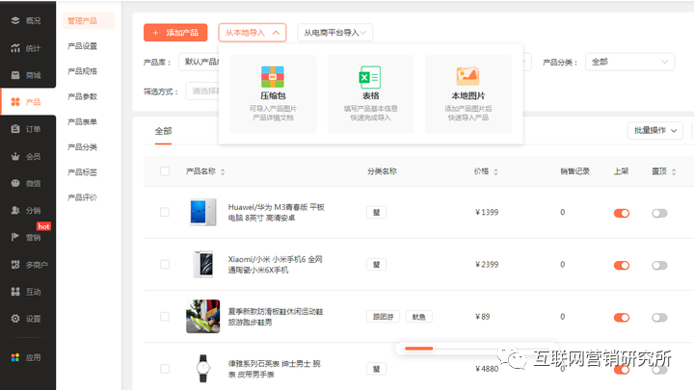This screenshot has width=694, height=390.
Task: Sort by 置顶 column arrows
Action: click(674, 171)
